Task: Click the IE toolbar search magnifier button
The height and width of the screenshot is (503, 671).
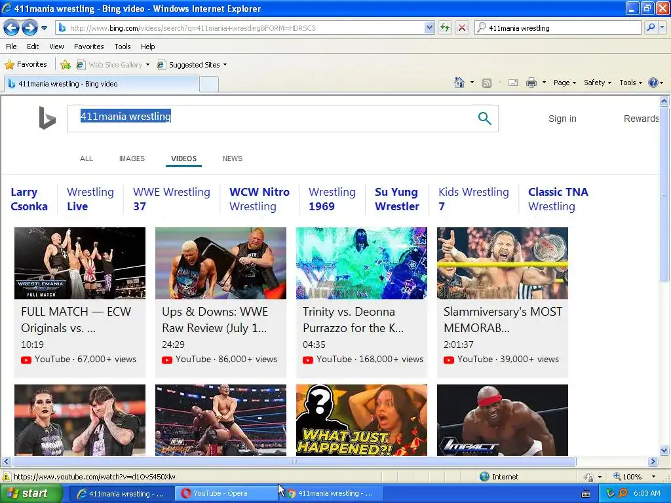Action: 651,28
